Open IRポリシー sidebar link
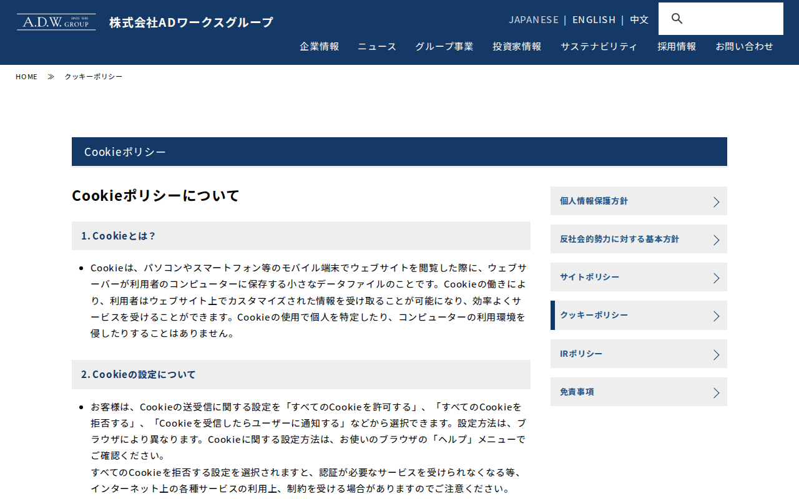Image resolution: width=799 pixels, height=499 pixels. (639, 354)
